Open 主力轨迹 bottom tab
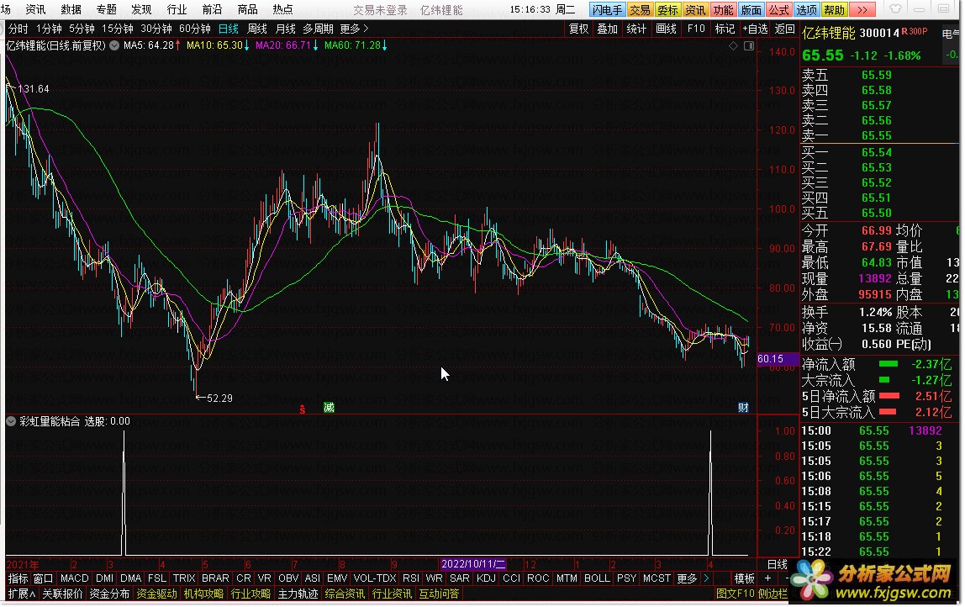Viewport: 965px width, 607px height. 298,594
